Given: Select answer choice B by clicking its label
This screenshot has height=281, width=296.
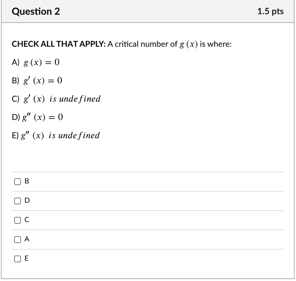Looking at the screenshot, I should click(x=27, y=181).
